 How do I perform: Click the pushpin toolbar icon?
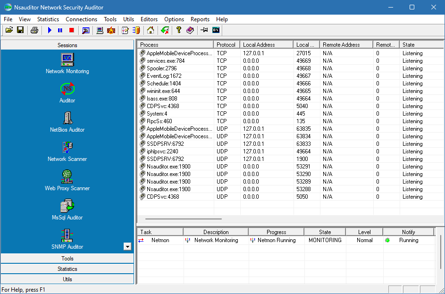click(204, 30)
